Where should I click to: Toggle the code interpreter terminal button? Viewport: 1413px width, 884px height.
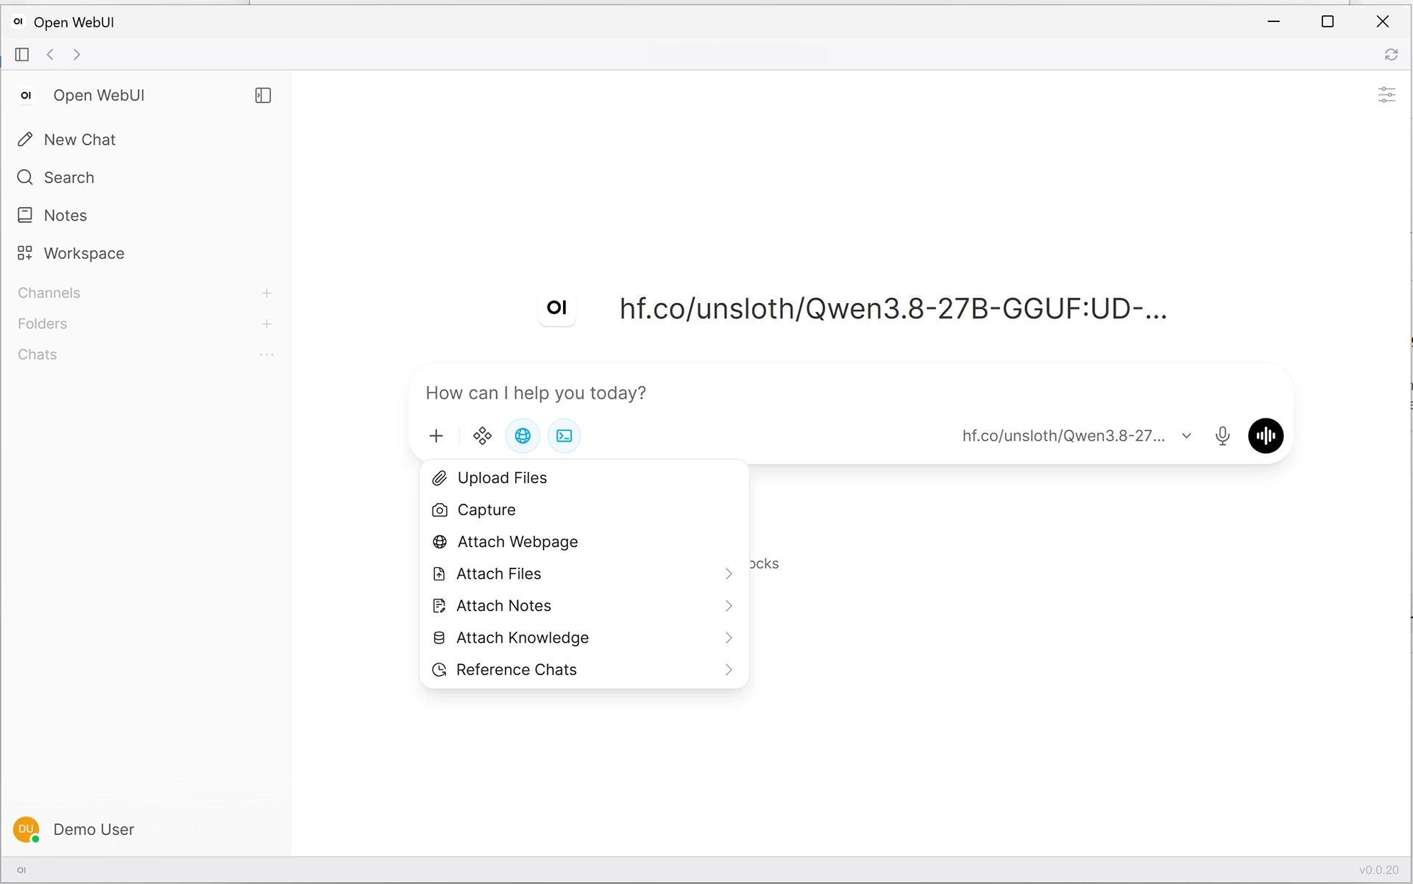coord(564,436)
